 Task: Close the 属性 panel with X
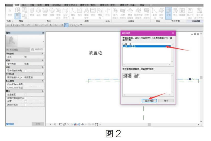point(43,33)
